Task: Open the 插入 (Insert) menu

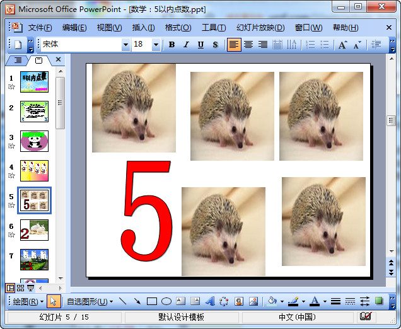Action: tap(143, 28)
